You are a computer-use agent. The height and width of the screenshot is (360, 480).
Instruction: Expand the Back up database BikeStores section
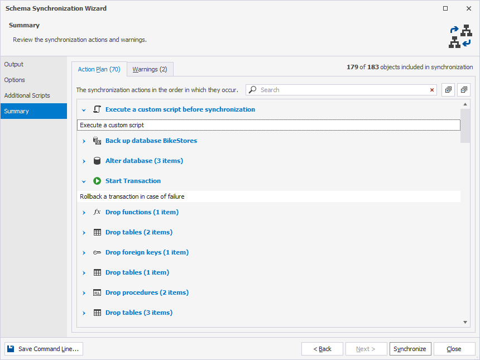pos(84,141)
